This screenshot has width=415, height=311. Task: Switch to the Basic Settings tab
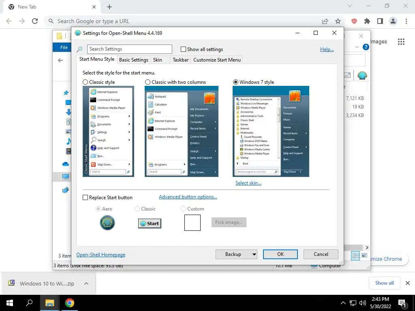tap(134, 60)
